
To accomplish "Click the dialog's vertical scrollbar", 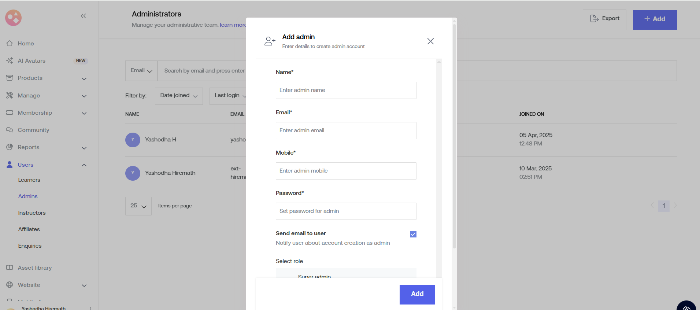I will (454, 136).
